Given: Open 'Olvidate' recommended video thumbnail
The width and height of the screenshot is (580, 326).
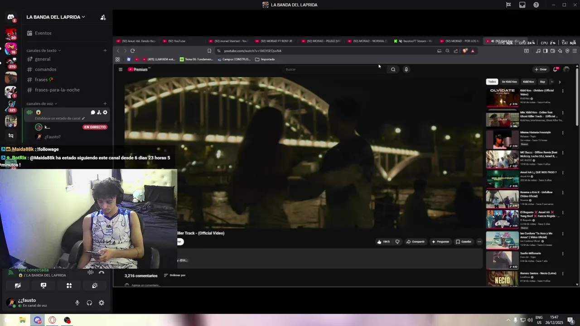Looking at the screenshot, I should tap(503, 98).
